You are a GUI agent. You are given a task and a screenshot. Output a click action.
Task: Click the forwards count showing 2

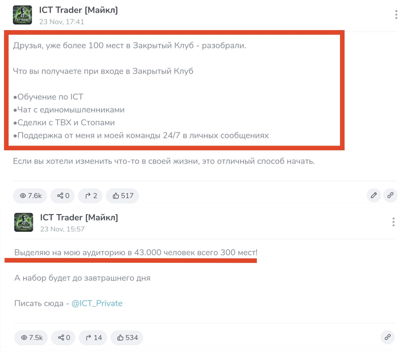90,196
